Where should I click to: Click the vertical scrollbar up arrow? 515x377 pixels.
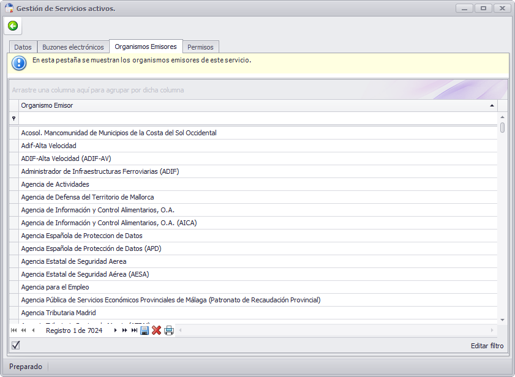click(x=502, y=117)
